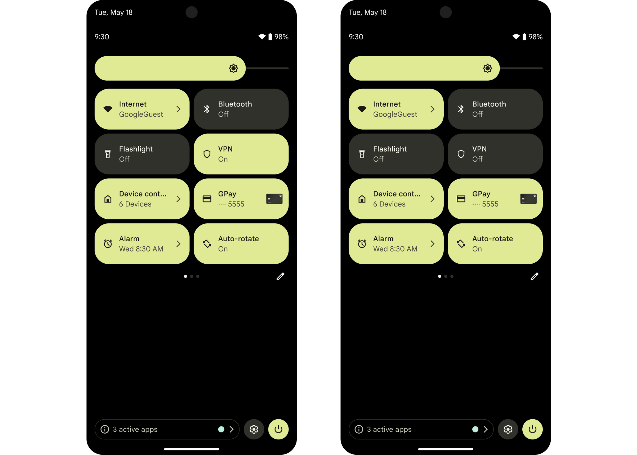This screenshot has height=455, width=637.
Task: Expand Device controls 6 Devices list
Action: click(179, 198)
